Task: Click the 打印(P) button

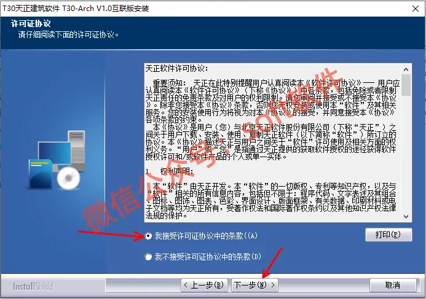Action: [x=389, y=235]
